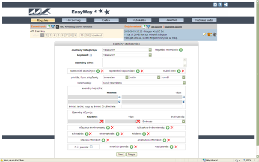
Task: Click Helyi intranet zone in status bar
Action: (210, 160)
